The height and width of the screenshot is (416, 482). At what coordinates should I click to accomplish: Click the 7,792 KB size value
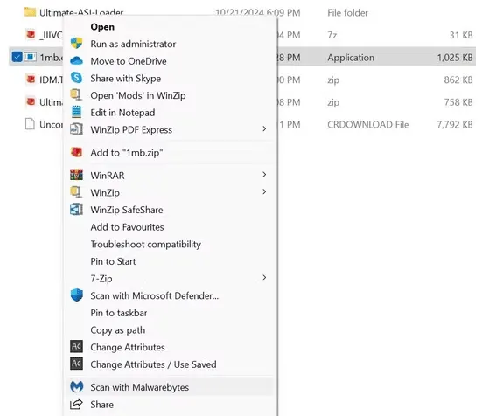click(x=455, y=125)
